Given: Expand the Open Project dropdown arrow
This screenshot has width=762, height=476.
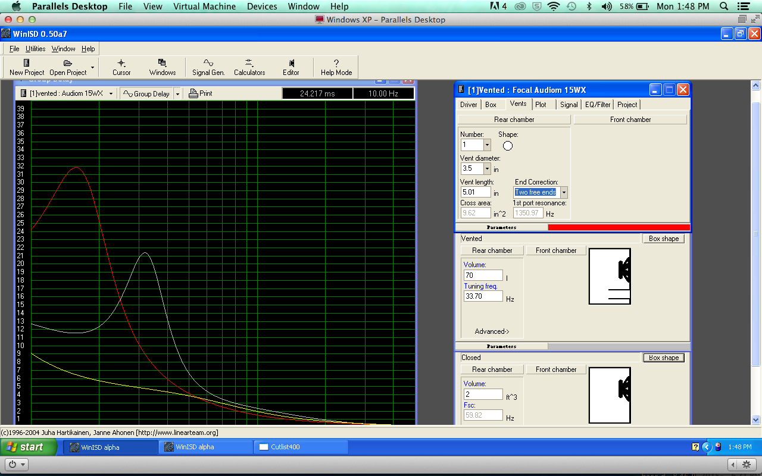Looking at the screenshot, I should pos(92,67).
